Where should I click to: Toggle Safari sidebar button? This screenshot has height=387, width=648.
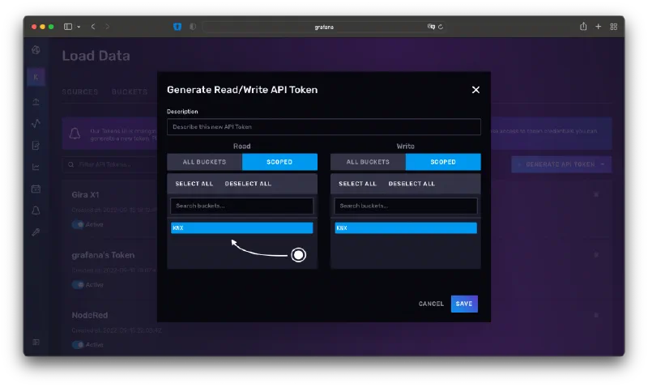coord(68,27)
